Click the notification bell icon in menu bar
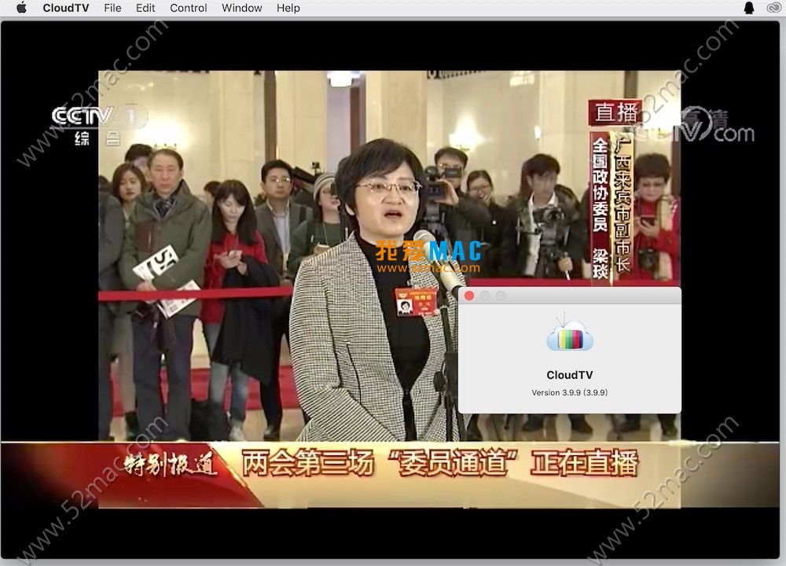786x566 pixels. pyautogui.click(x=750, y=8)
